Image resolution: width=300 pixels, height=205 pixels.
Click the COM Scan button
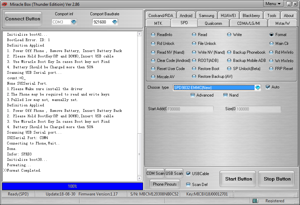(155, 173)
